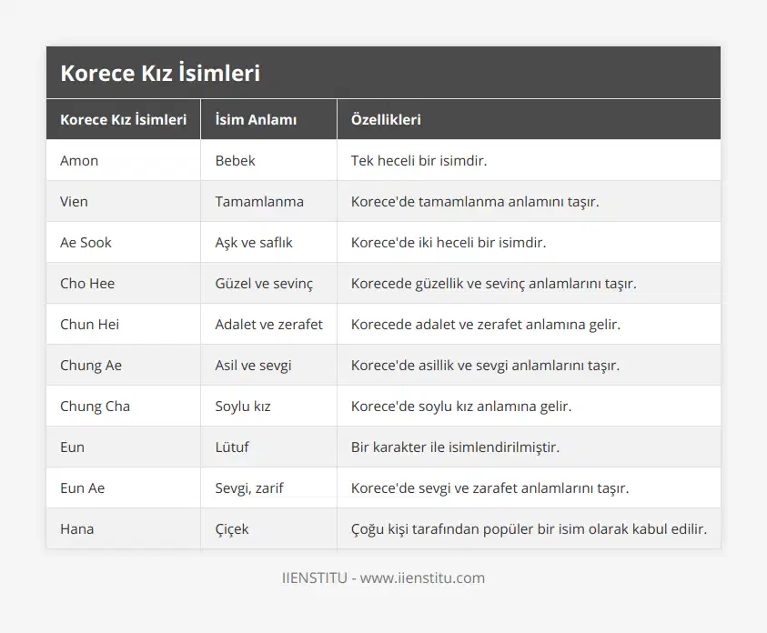767x633 pixels.
Task: Select the 'Adalet ve zerafet' meaning cell
Action: [268, 324]
